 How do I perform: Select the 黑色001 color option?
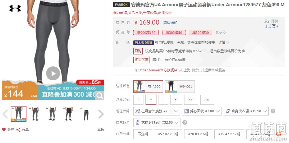[x=180, y=86]
